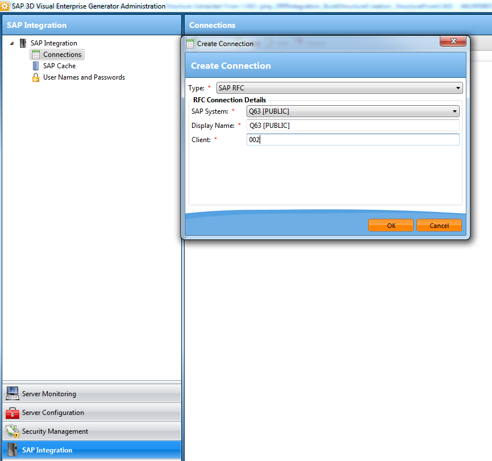Click the bottom SAP Integration server icon
This screenshot has height=461, width=492.
12,450
